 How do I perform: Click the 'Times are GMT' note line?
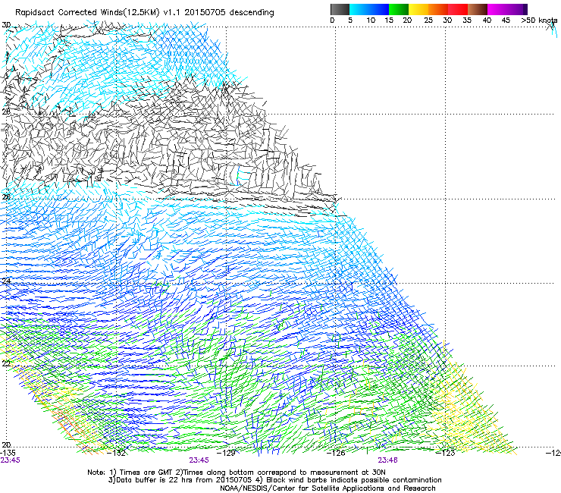pos(237,473)
